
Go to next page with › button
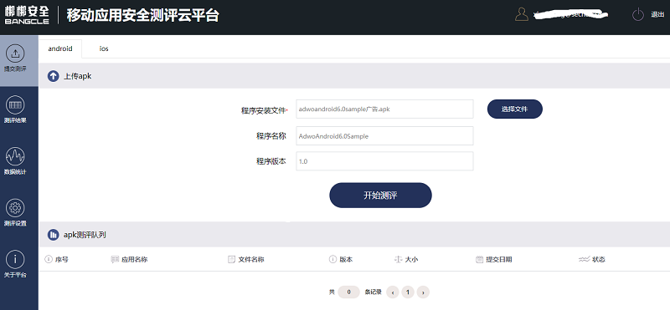click(423, 292)
